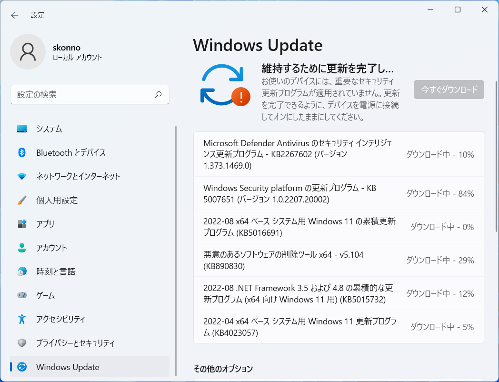This screenshot has width=499, height=382.
Task: Open プライバシーとセキュリティ settings
Action: click(x=90, y=343)
